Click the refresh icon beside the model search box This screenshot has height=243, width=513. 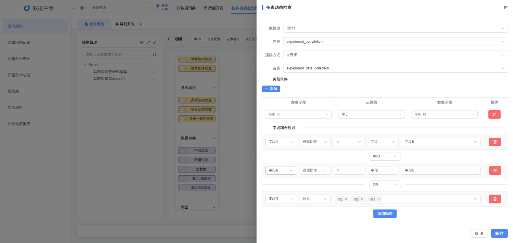pos(155,54)
